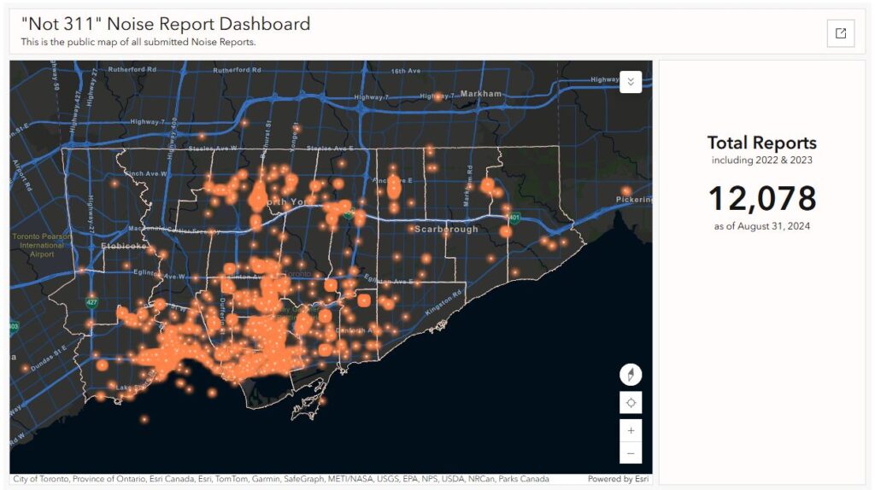Click the Pickering map label
Screen dimensions: 875x490
[x=633, y=200]
